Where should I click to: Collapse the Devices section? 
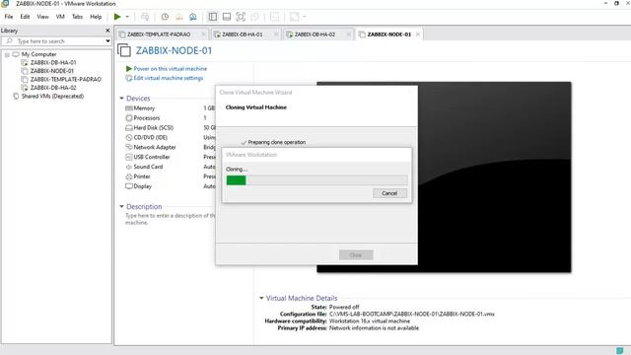pyautogui.click(x=121, y=99)
